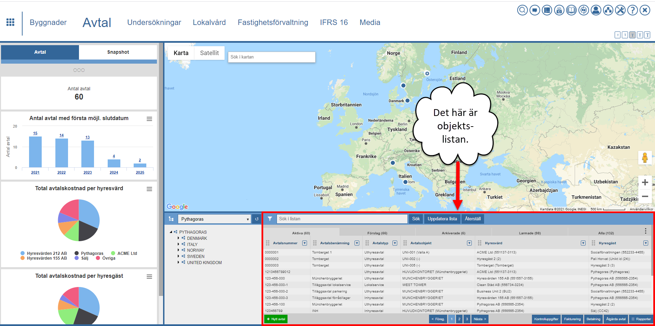Click the wrench and screwdriver tools icon

click(x=620, y=10)
